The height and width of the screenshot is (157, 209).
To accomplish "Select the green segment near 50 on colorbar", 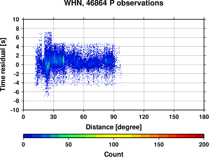I will pos(69,136).
